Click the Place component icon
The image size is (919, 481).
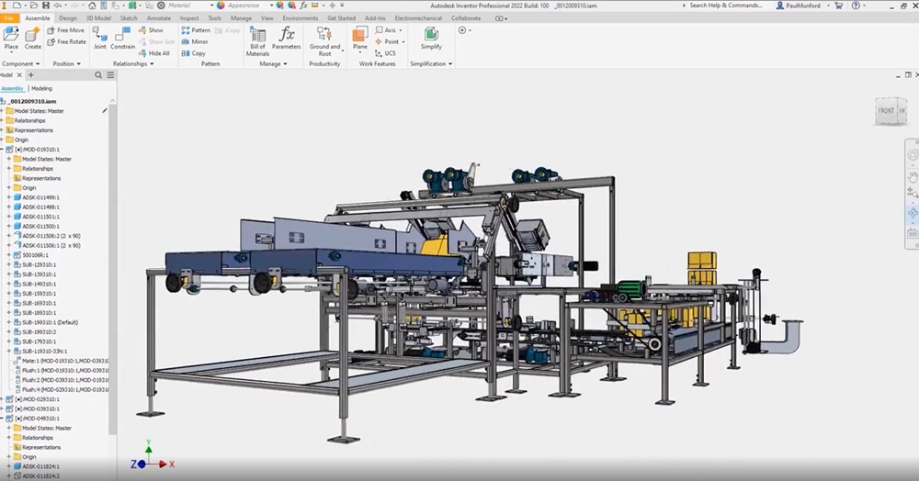11,38
